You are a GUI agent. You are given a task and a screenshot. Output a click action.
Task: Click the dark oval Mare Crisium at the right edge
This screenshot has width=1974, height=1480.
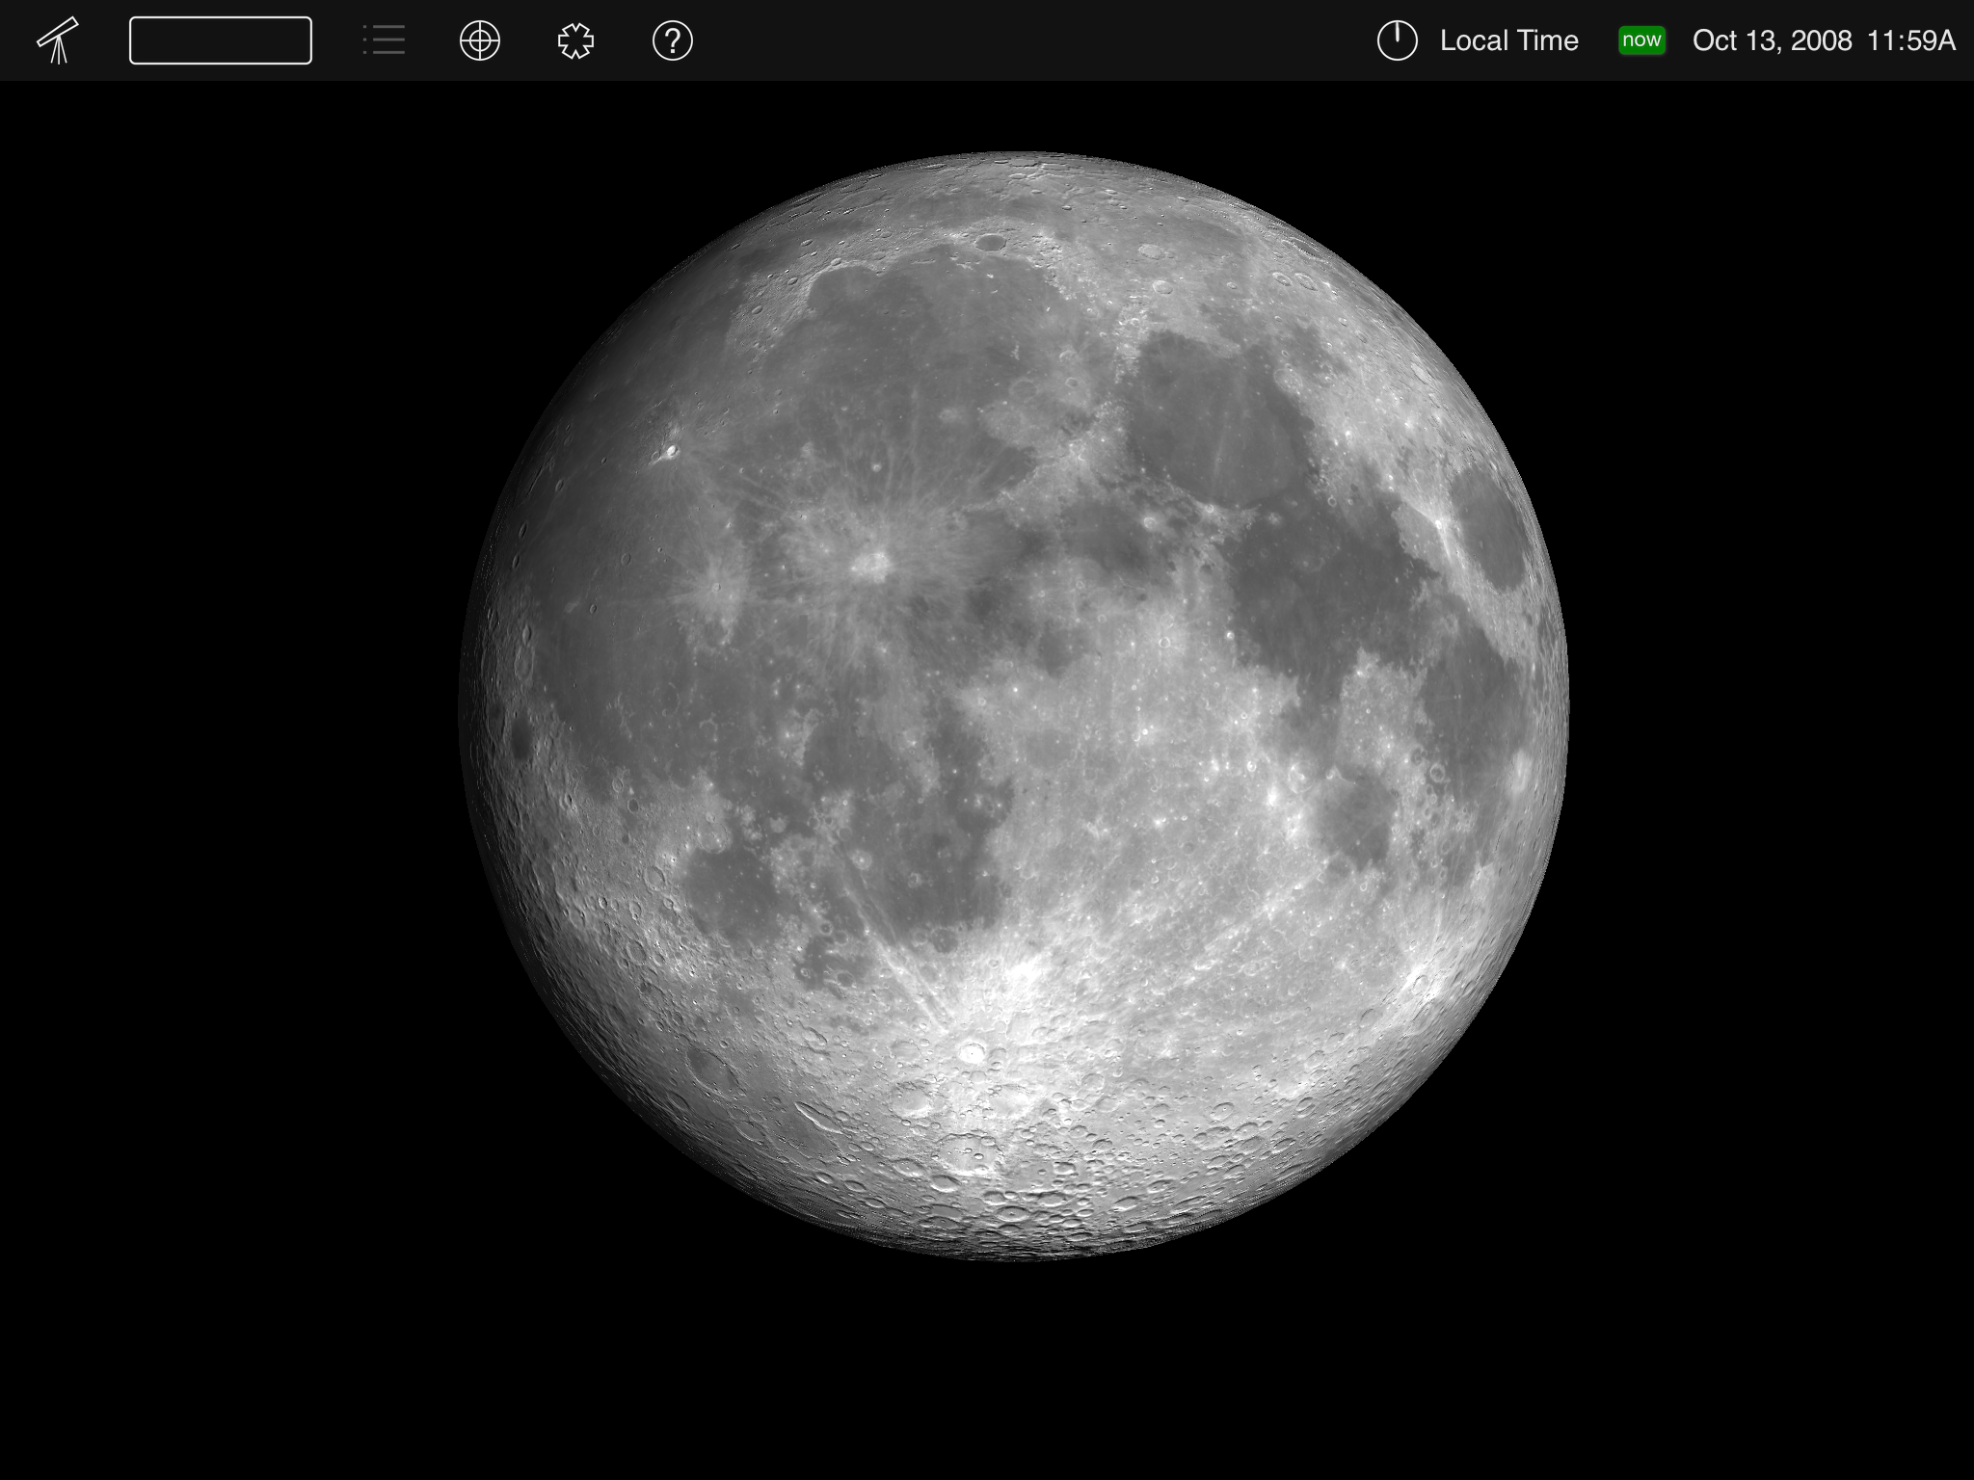(x=1489, y=530)
